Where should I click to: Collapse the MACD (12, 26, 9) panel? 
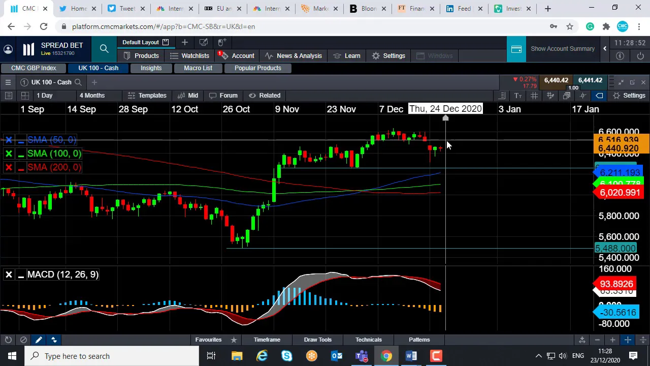(21, 275)
